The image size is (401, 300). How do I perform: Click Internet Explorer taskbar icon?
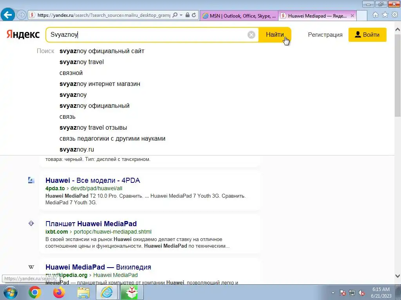(107, 292)
